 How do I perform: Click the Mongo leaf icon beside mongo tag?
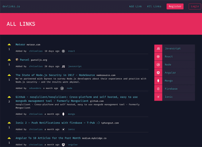pos(63,114)
